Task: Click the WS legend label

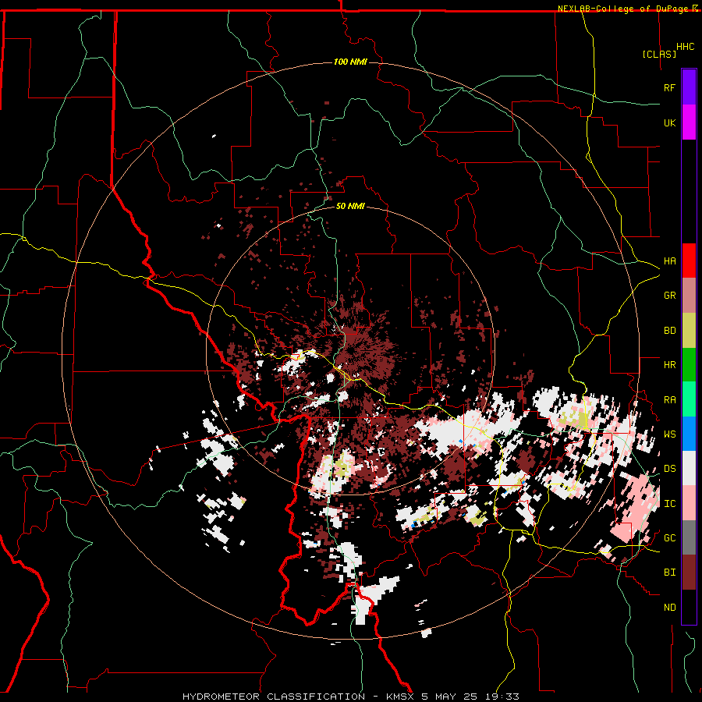Action: (x=669, y=434)
